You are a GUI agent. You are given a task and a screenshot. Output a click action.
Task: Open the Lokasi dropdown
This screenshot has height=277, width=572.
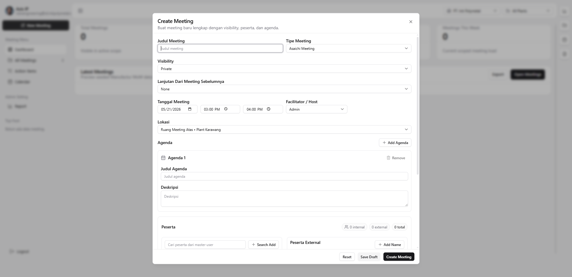(x=284, y=129)
